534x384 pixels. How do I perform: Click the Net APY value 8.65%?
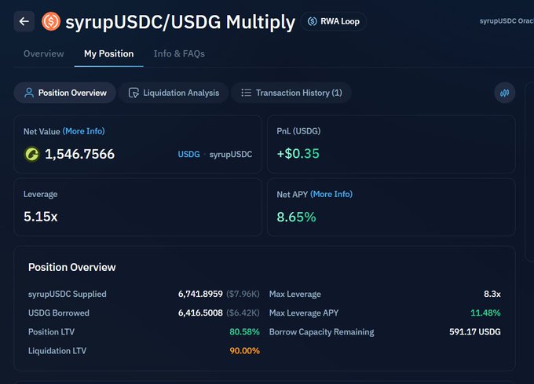click(x=296, y=217)
